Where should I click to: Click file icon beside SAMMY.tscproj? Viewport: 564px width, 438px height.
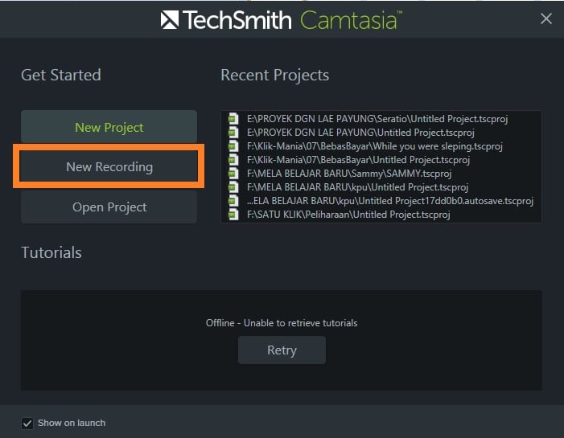(x=233, y=173)
